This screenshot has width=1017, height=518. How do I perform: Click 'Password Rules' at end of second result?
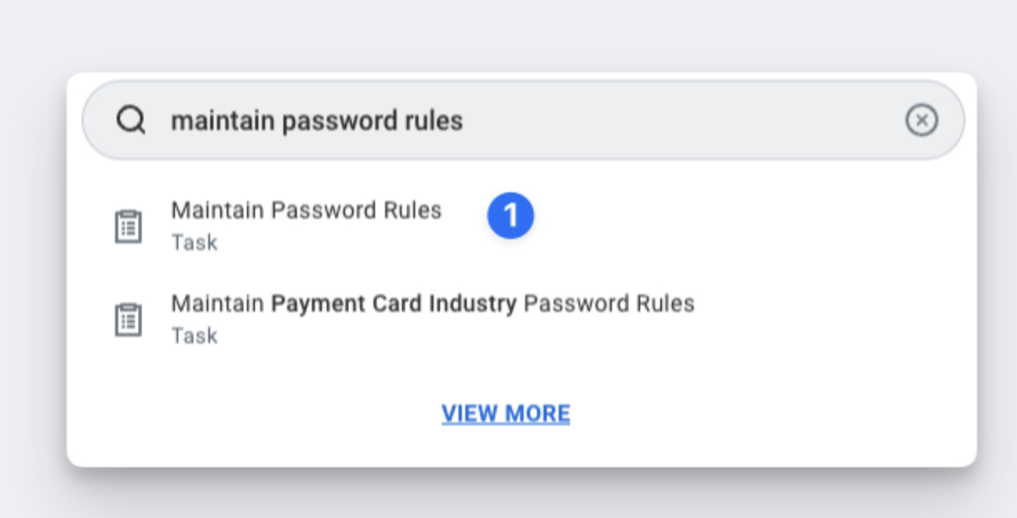609,304
